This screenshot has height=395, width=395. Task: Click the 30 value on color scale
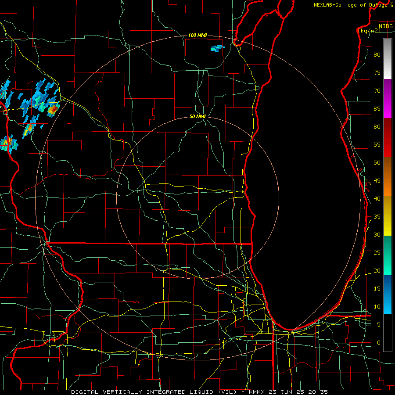tap(377, 235)
